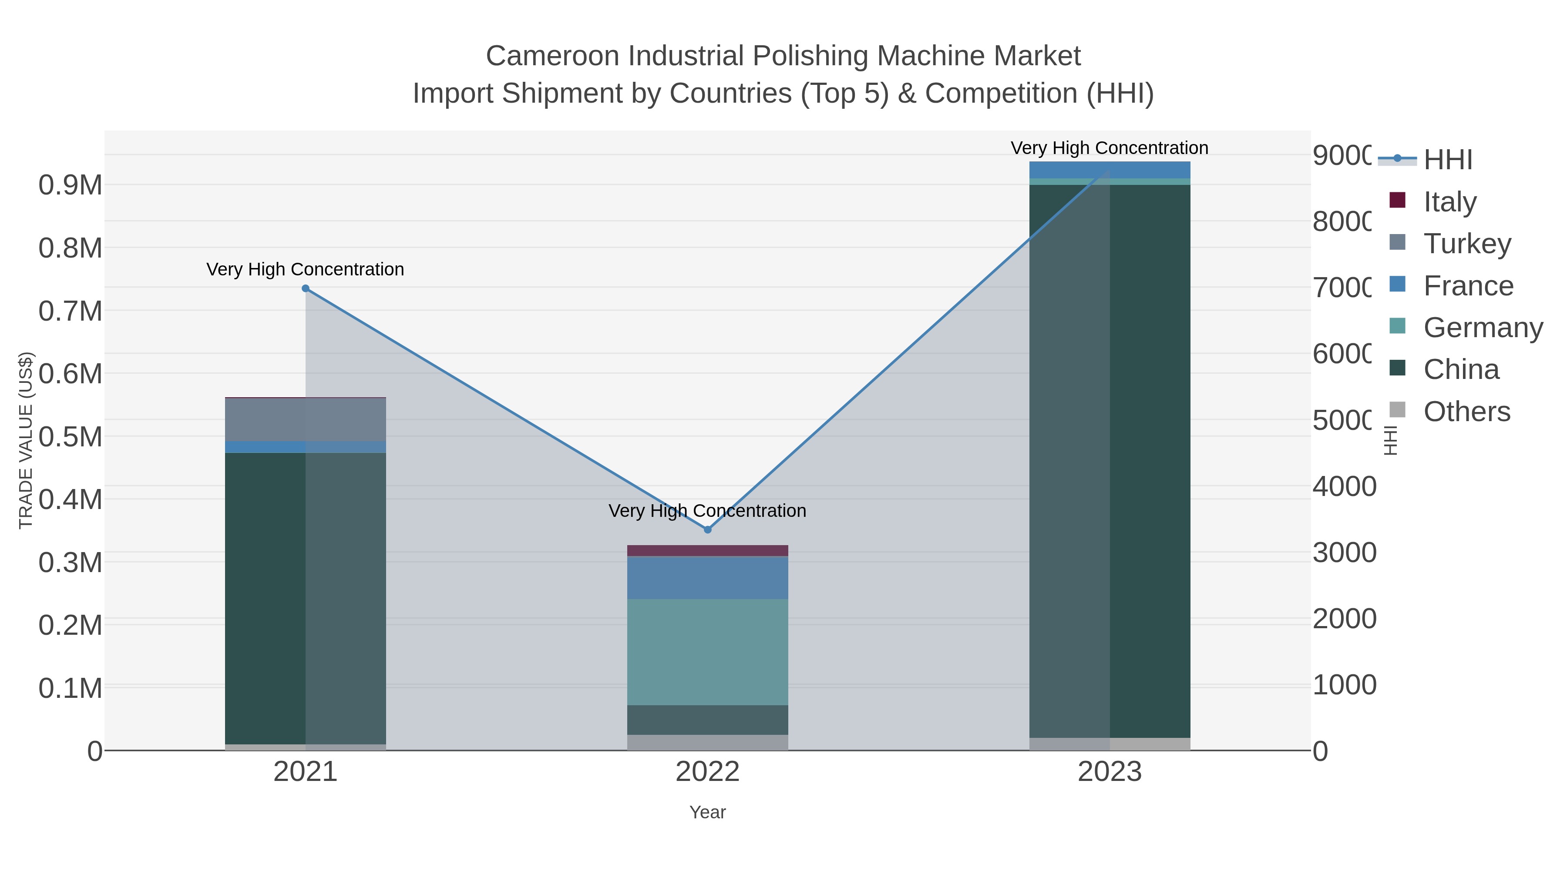Select the China bar segment for 2023

(1110, 461)
